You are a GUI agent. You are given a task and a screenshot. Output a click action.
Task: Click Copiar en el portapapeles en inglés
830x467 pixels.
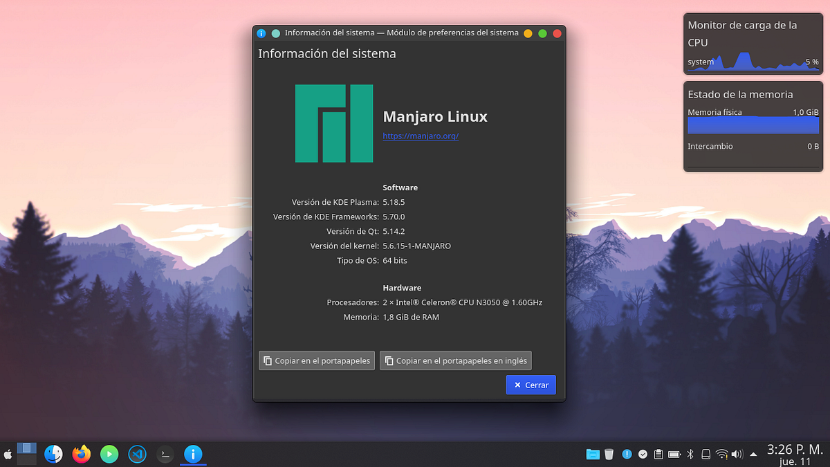pos(455,360)
